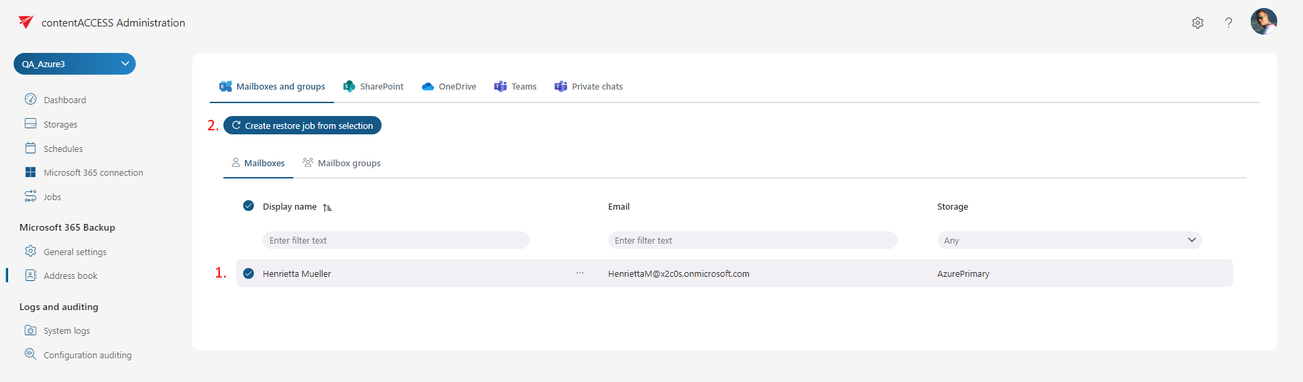Open the ellipsis menu for Henrietta Mueller
This screenshot has height=382, width=1303.
[580, 273]
